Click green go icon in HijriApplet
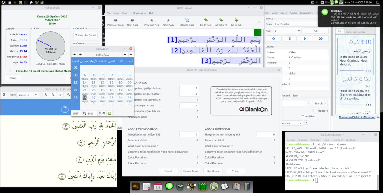The image size is (383, 193). click(x=110, y=113)
